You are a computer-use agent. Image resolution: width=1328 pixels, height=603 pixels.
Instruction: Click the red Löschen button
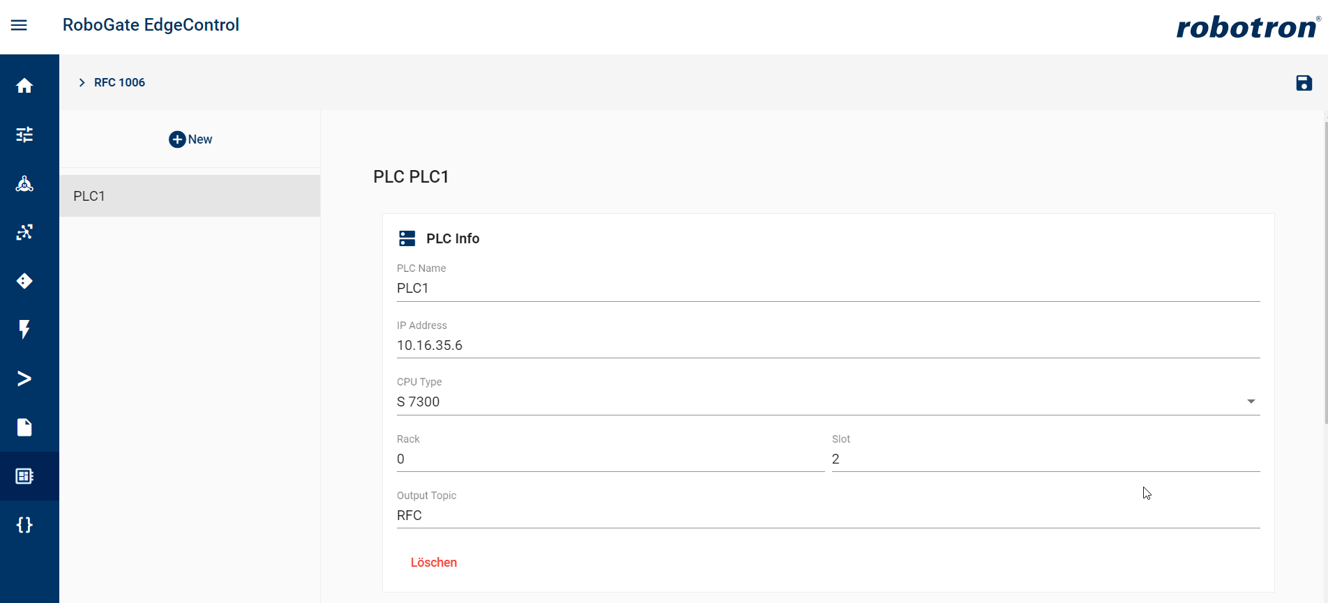[433, 563]
